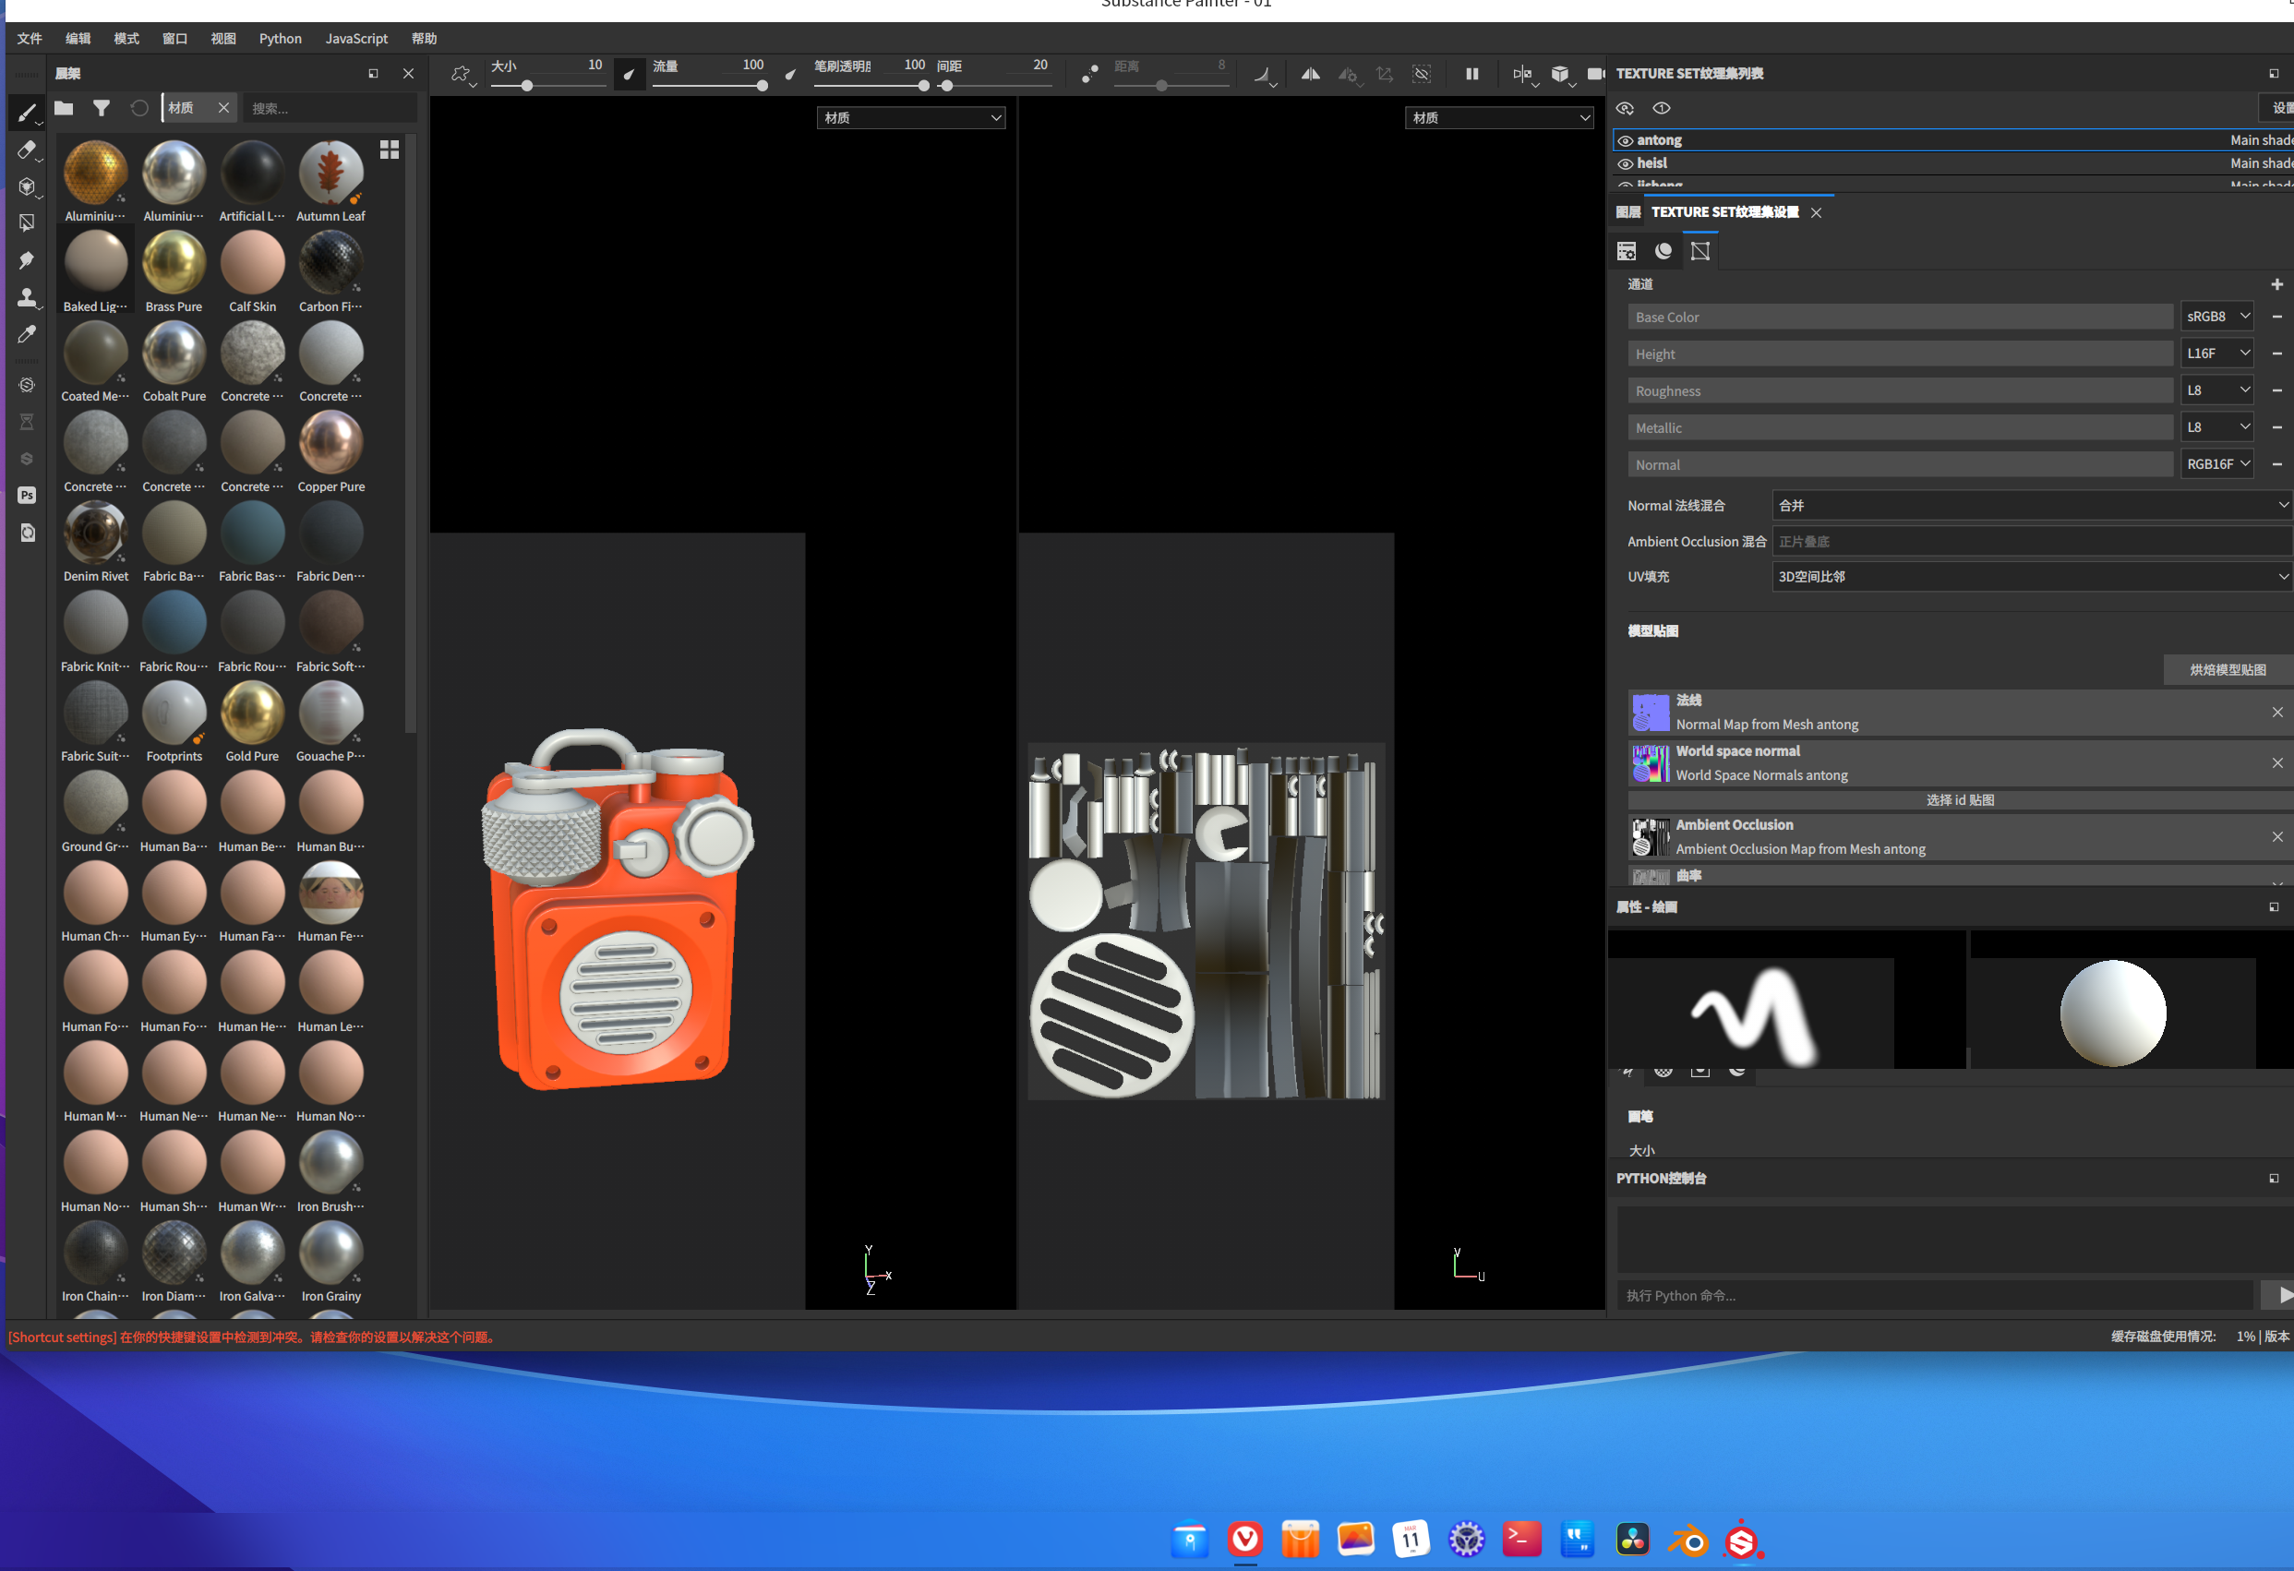This screenshot has width=2294, height=1571.
Task: Open Base Color sRGB8 format dropdown
Action: (2216, 317)
